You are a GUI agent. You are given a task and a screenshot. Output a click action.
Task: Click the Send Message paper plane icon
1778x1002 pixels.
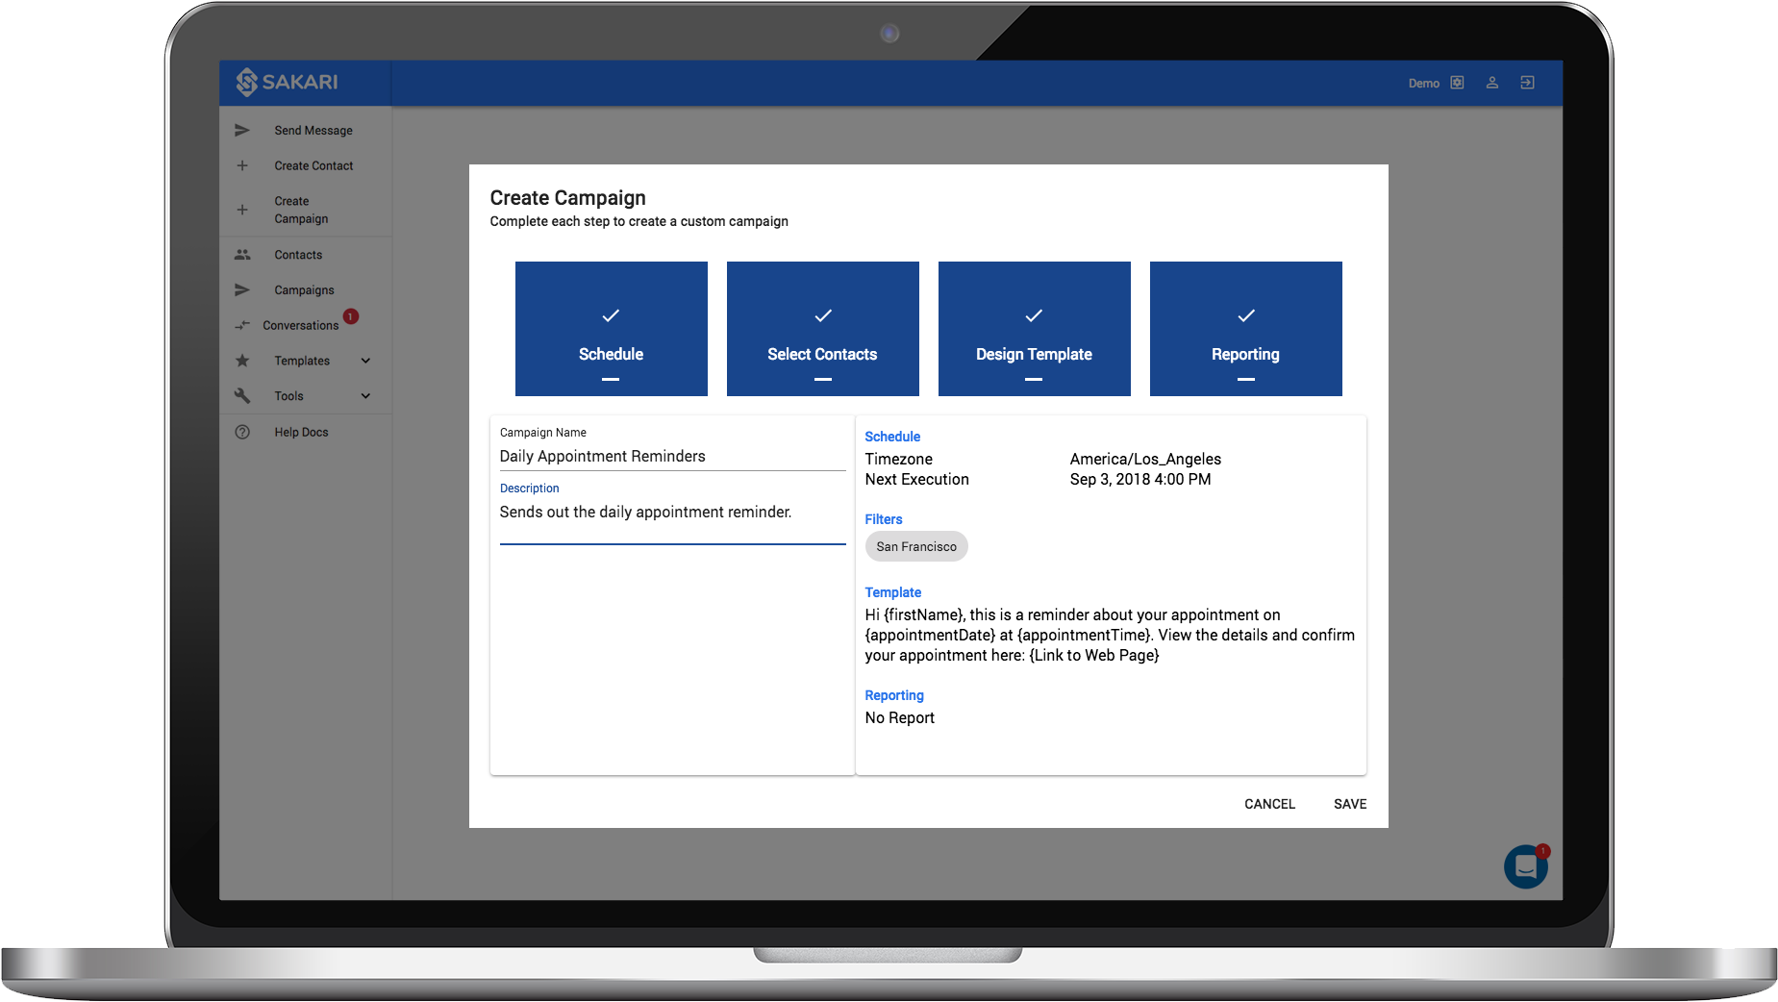click(242, 130)
